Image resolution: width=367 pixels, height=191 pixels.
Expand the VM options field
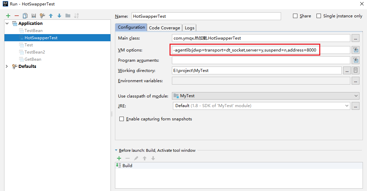coord(355,50)
